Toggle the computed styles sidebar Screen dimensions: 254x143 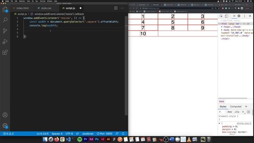(248, 112)
